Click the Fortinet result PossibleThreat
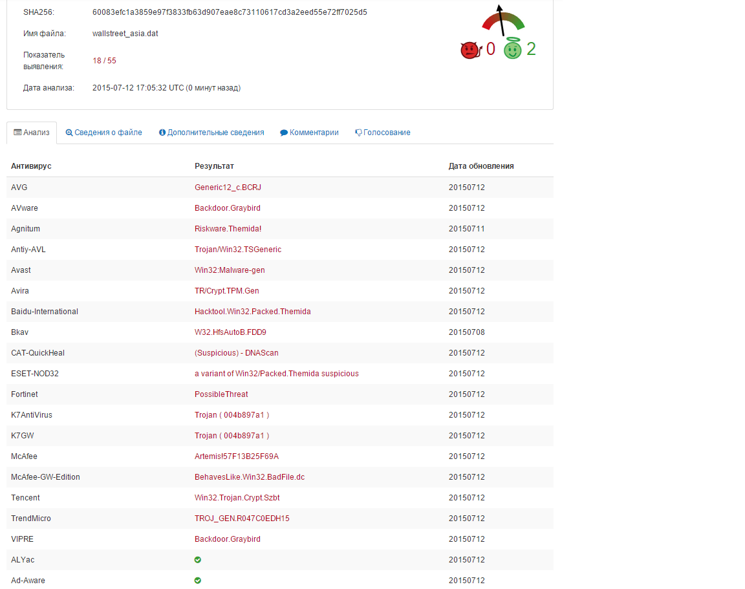The width and height of the screenshot is (745, 589). [221, 394]
